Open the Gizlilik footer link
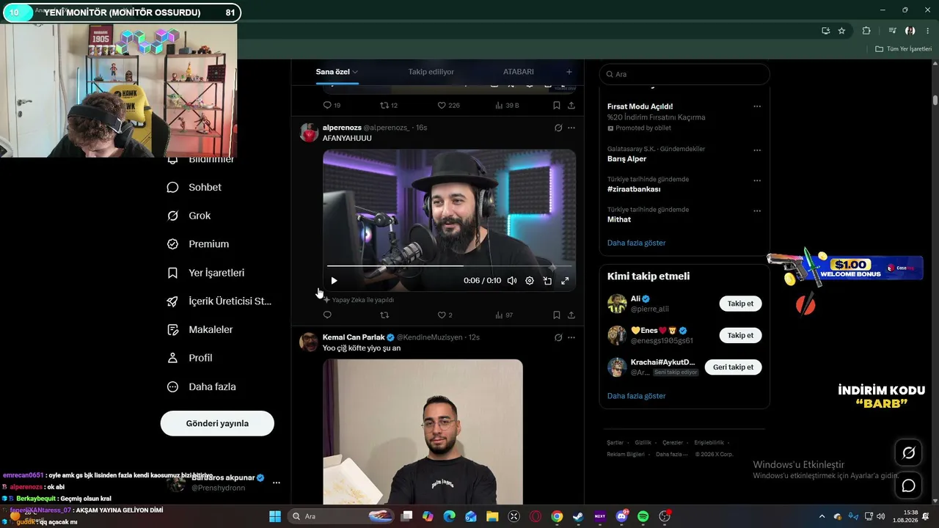The height and width of the screenshot is (528, 939). click(643, 443)
